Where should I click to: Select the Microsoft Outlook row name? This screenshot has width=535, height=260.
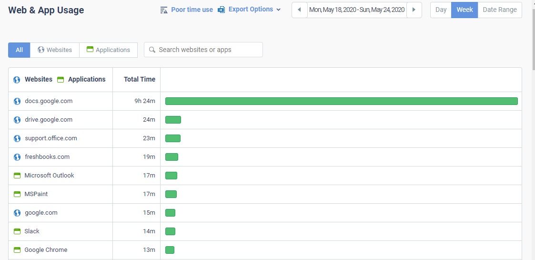point(49,175)
